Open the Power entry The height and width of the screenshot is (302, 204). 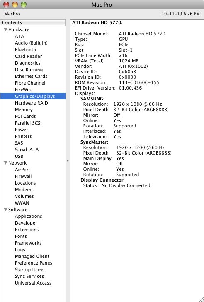coord(22,130)
